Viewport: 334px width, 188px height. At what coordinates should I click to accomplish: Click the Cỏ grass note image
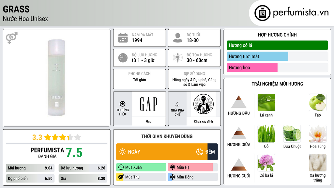[266, 134]
